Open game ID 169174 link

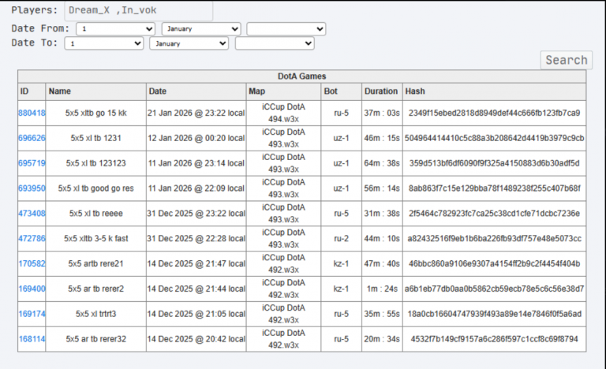[32, 314]
